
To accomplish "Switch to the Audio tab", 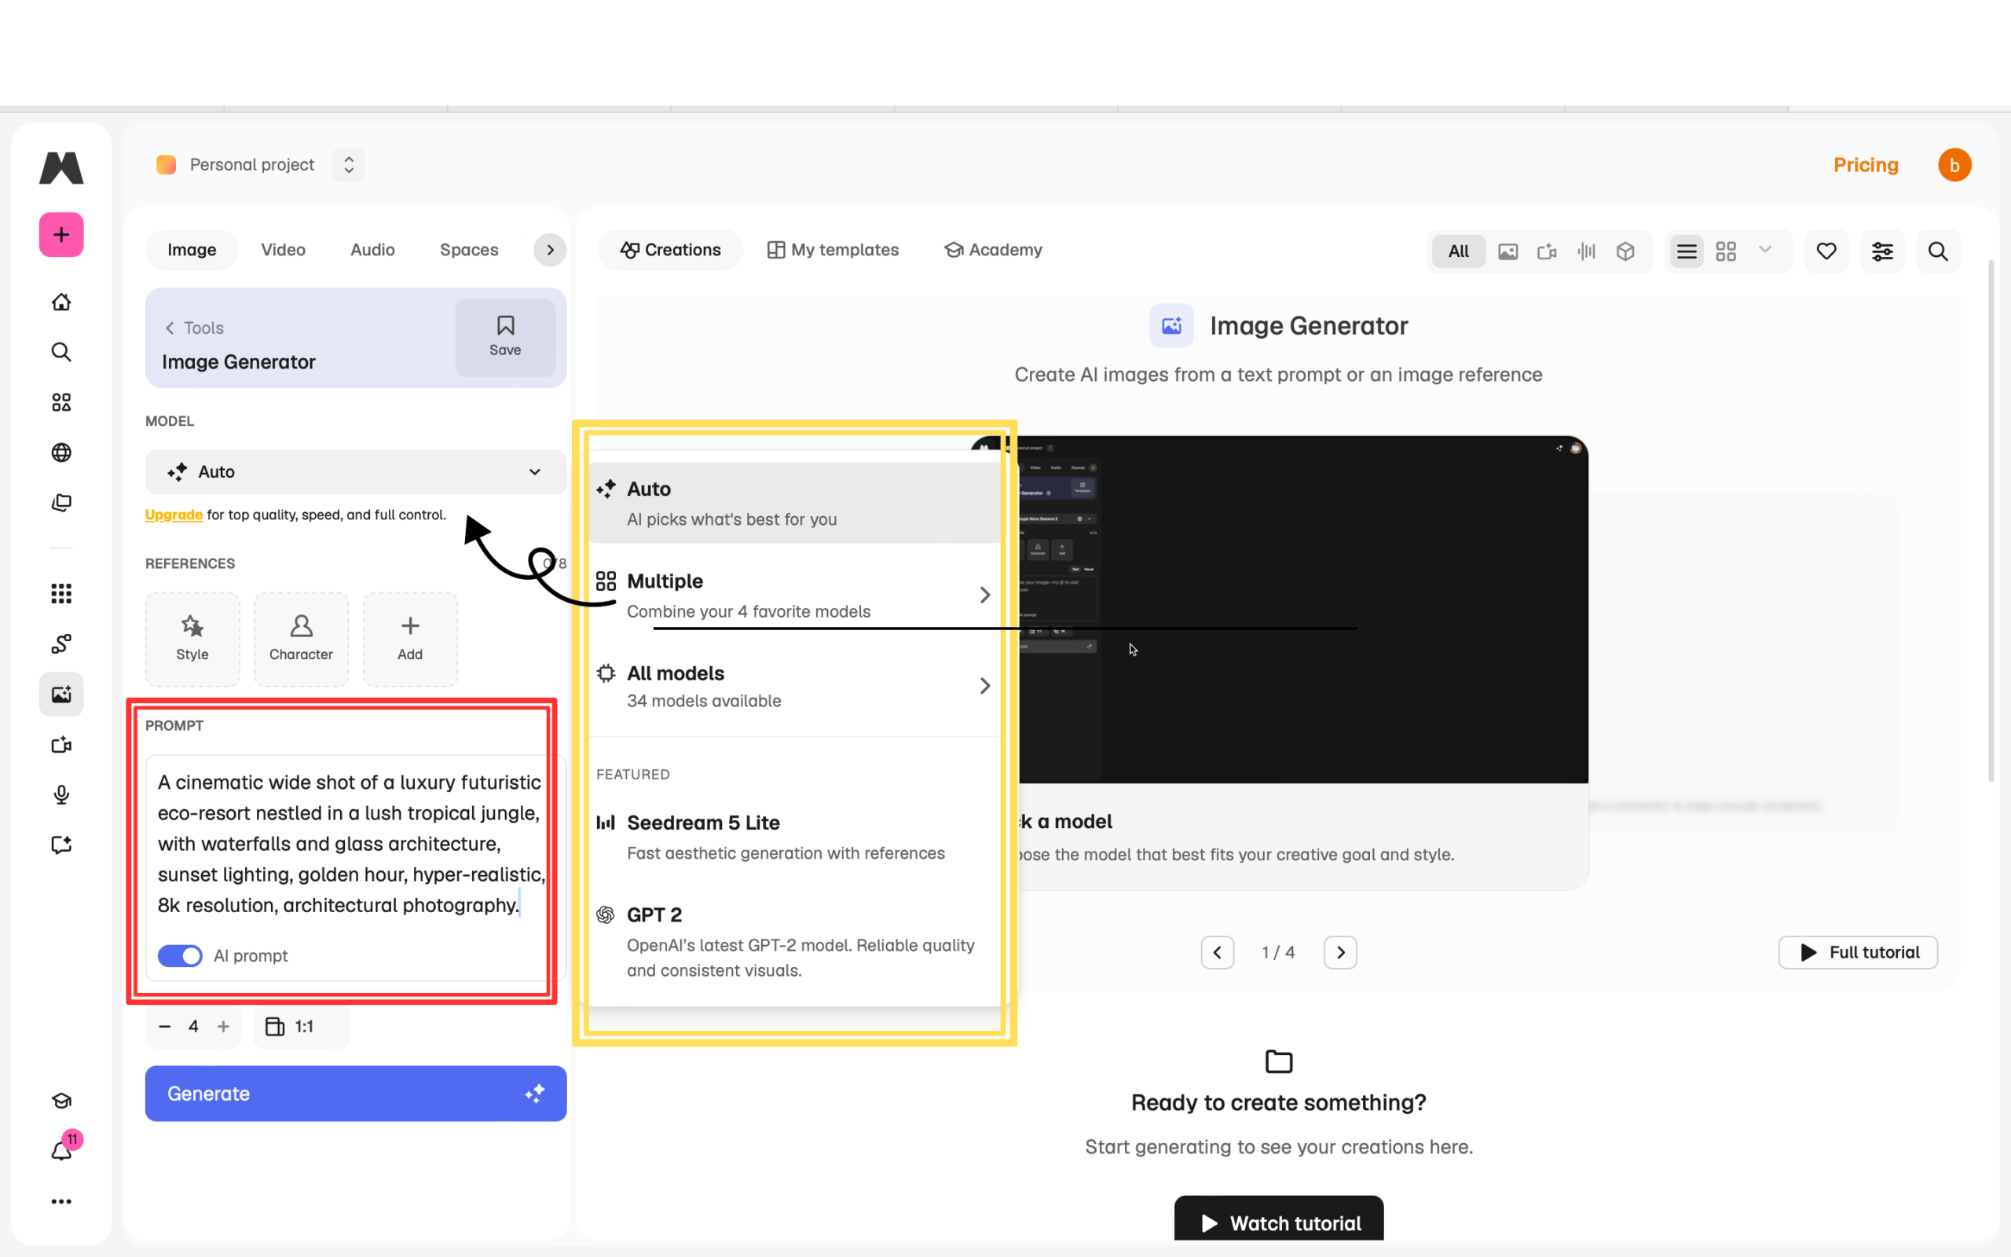I will tap(372, 249).
